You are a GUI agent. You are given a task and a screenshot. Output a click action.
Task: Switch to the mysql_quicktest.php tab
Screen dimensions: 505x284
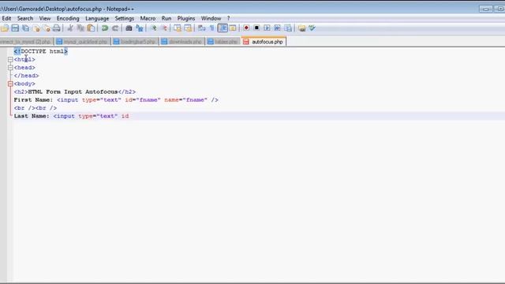82,42
